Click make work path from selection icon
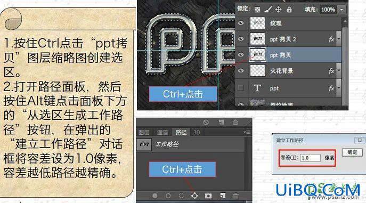 194,196
